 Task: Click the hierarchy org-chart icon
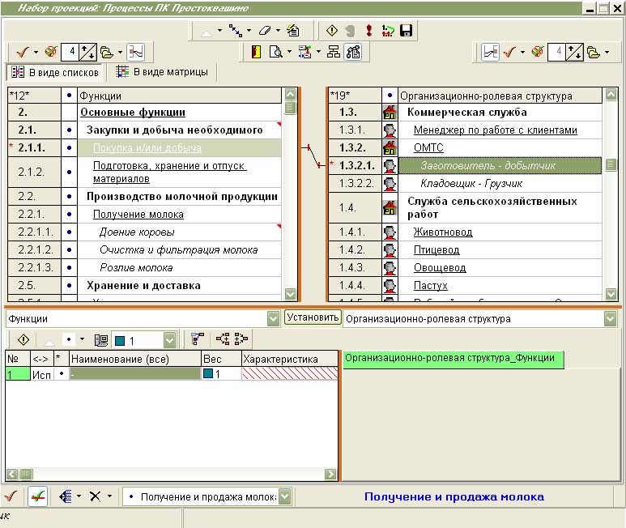(334, 52)
